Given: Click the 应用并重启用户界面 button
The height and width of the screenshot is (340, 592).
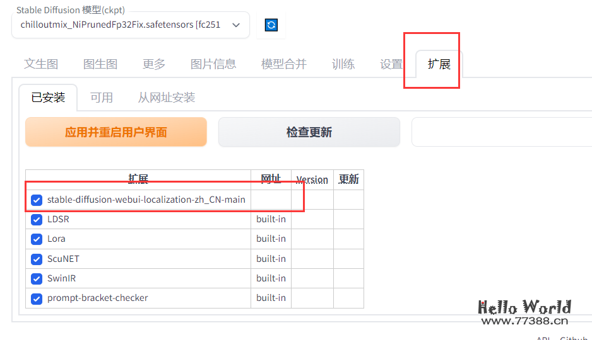Looking at the screenshot, I should click(x=116, y=132).
